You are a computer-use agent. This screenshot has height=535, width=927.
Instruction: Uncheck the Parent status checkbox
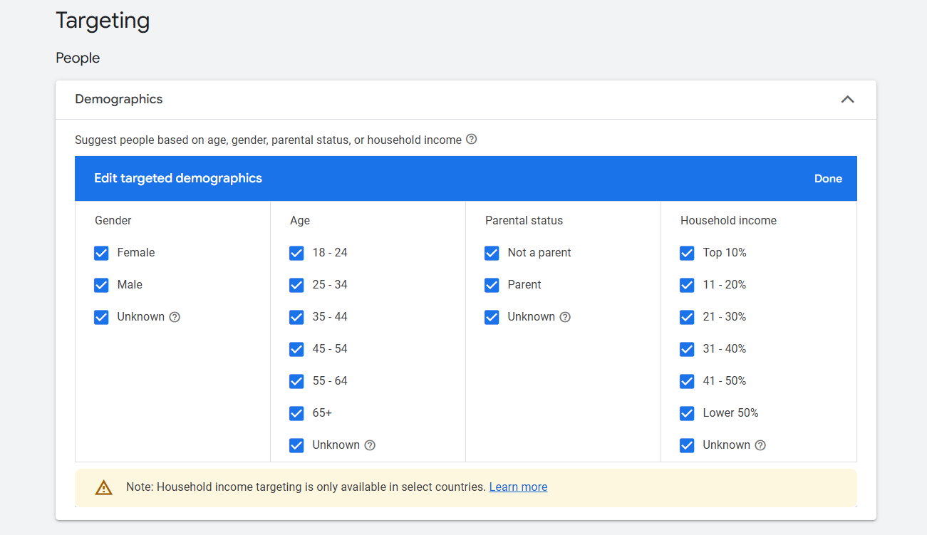click(492, 285)
